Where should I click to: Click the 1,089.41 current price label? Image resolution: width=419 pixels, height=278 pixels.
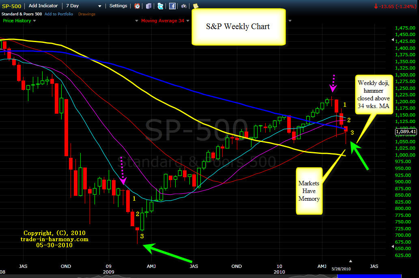coord(406,132)
